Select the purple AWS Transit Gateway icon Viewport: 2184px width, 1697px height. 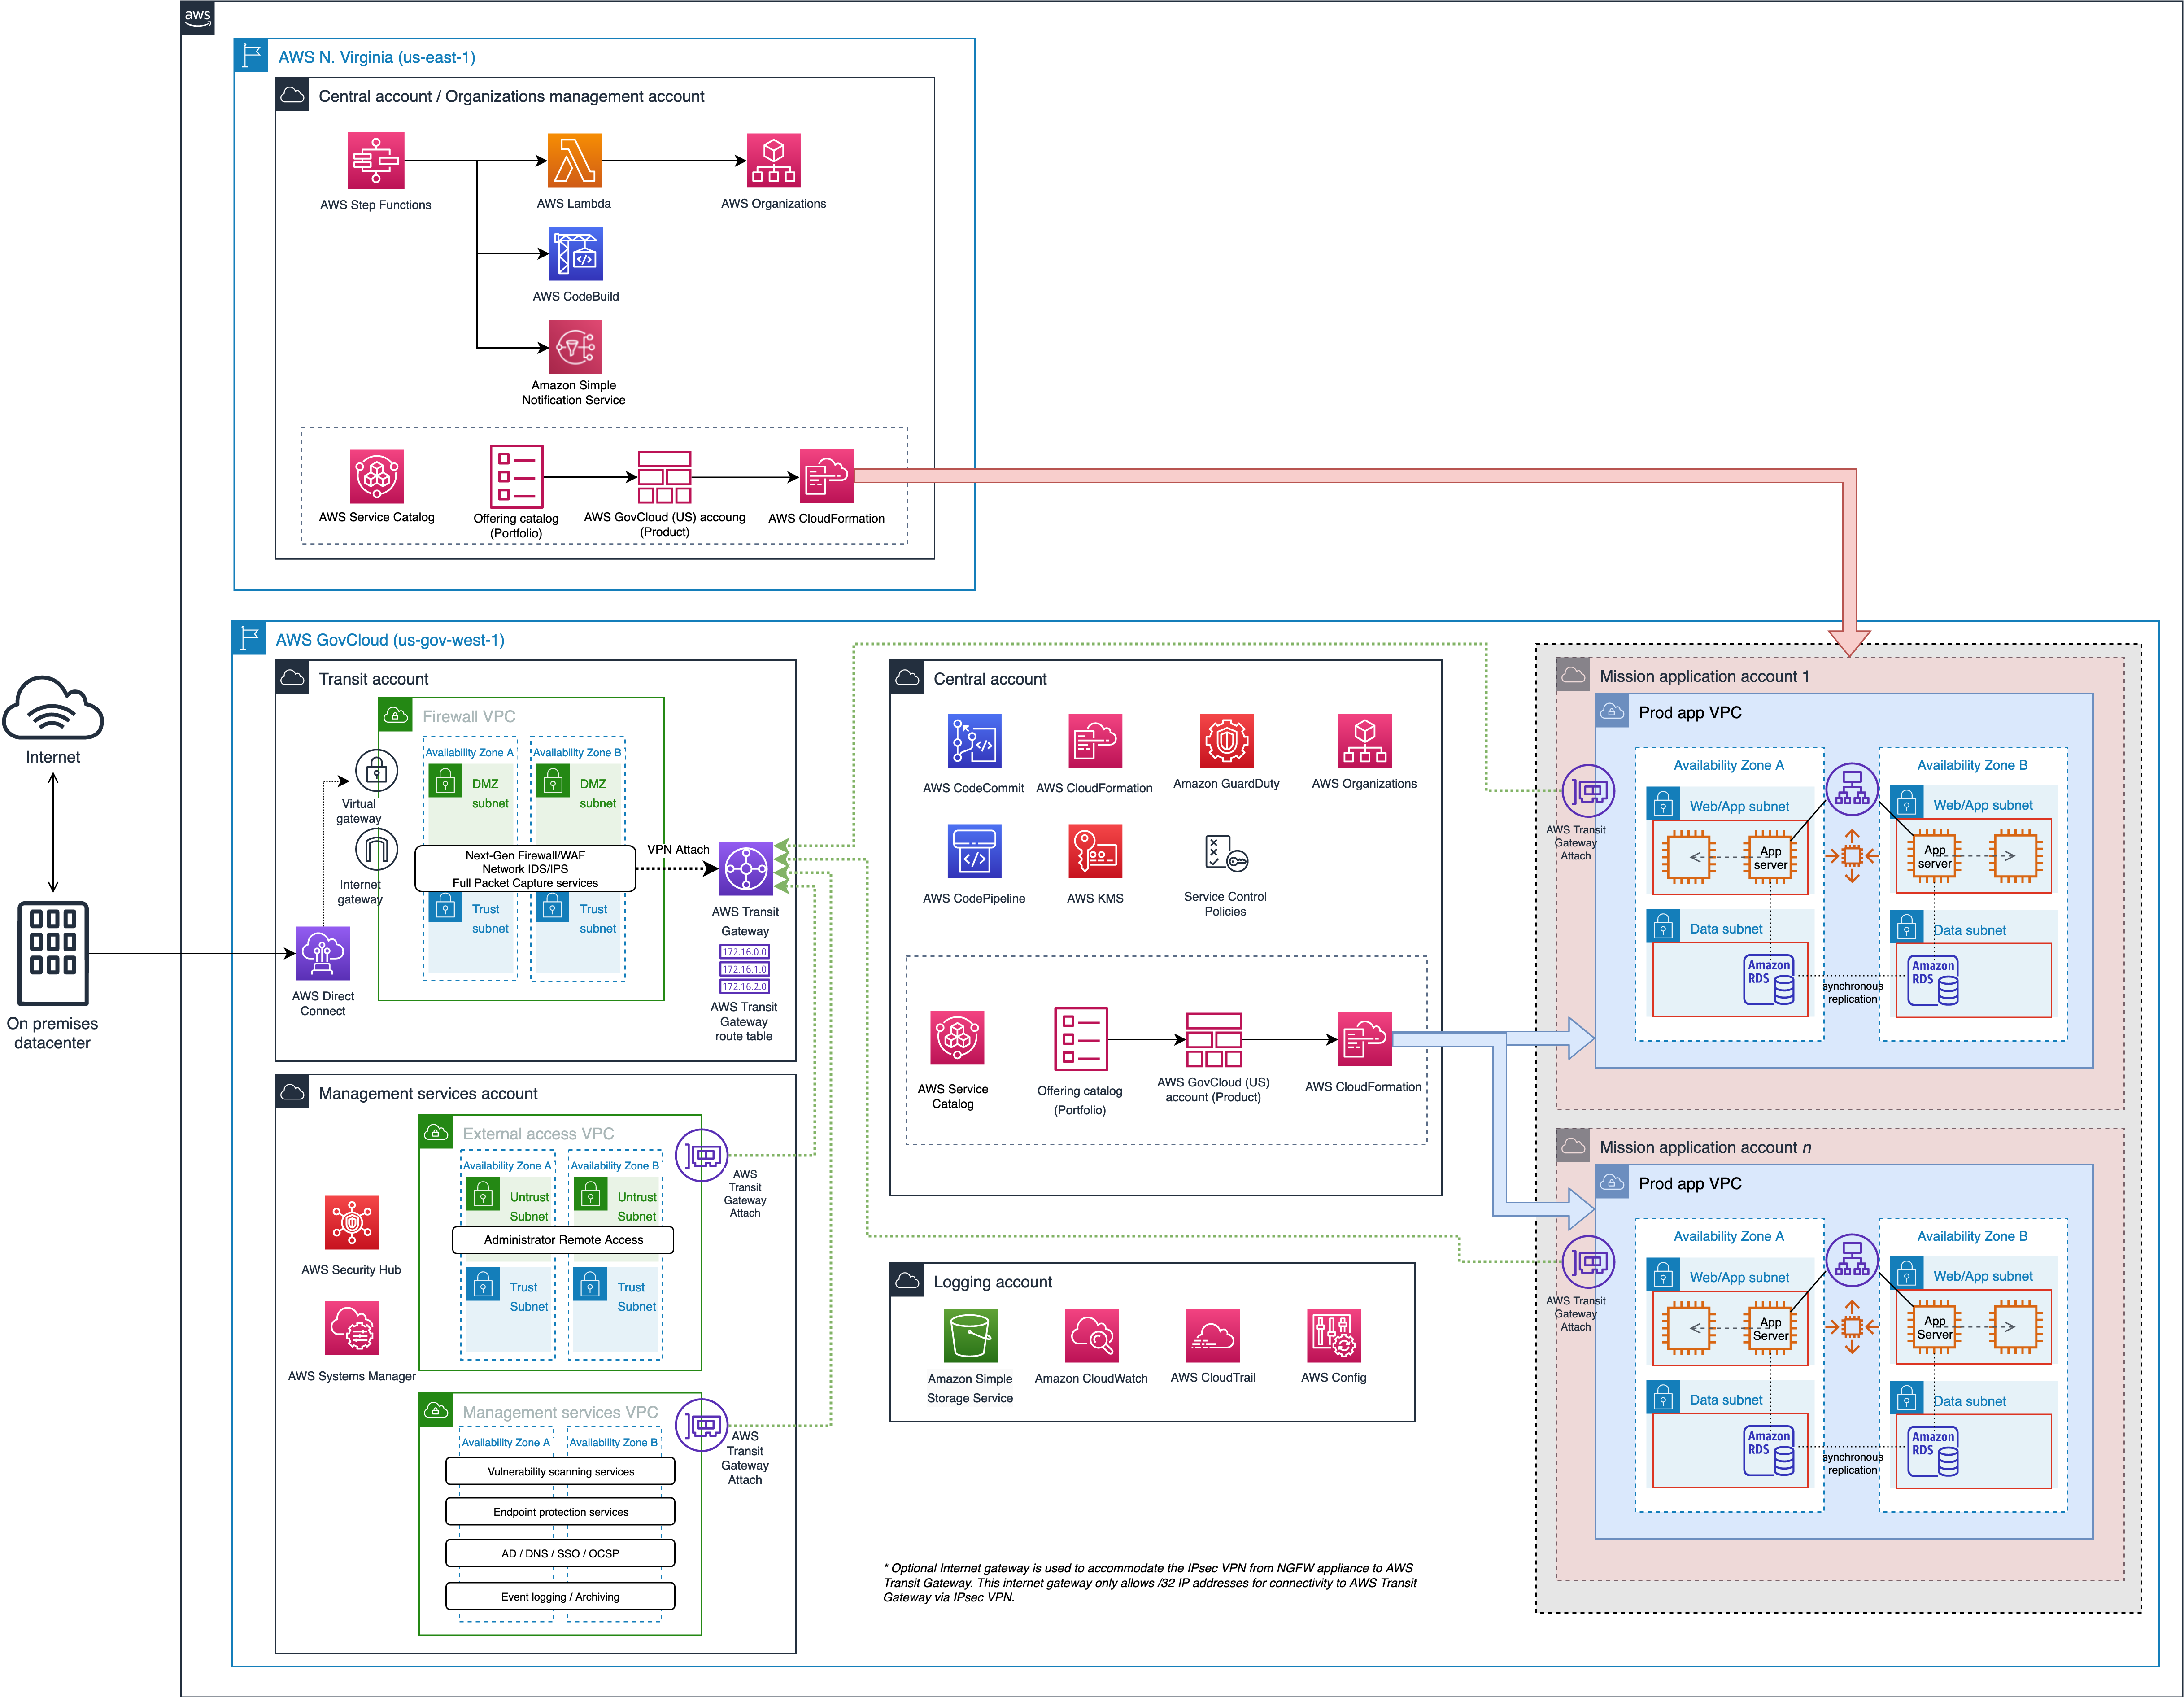(x=746, y=868)
